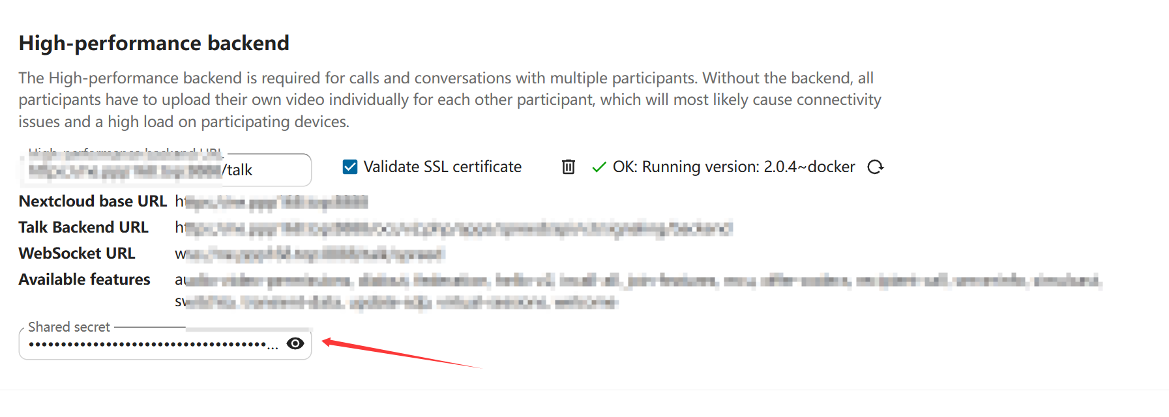Click the blurred WebSocket URL value

310,254
